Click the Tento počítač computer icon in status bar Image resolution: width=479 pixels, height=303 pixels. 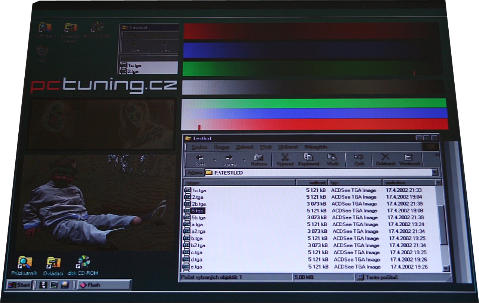360,278
